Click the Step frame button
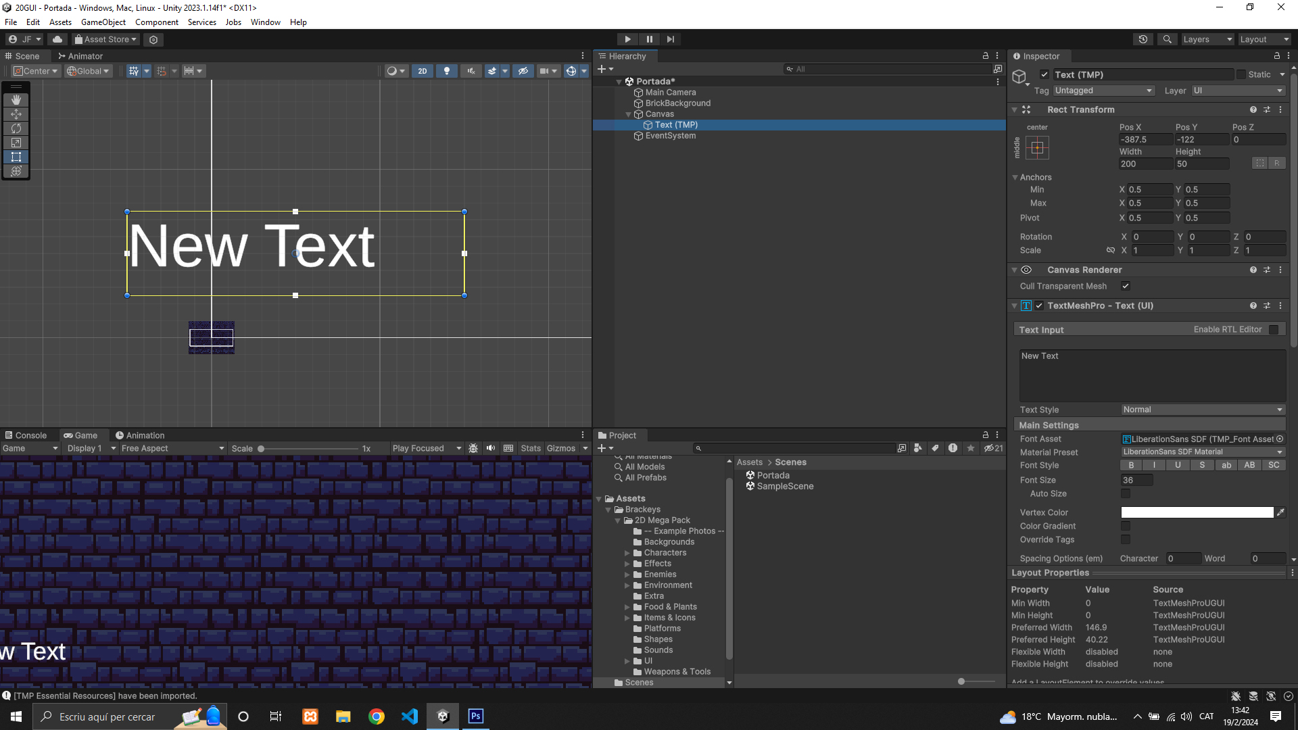The width and height of the screenshot is (1298, 730). click(670, 39)
